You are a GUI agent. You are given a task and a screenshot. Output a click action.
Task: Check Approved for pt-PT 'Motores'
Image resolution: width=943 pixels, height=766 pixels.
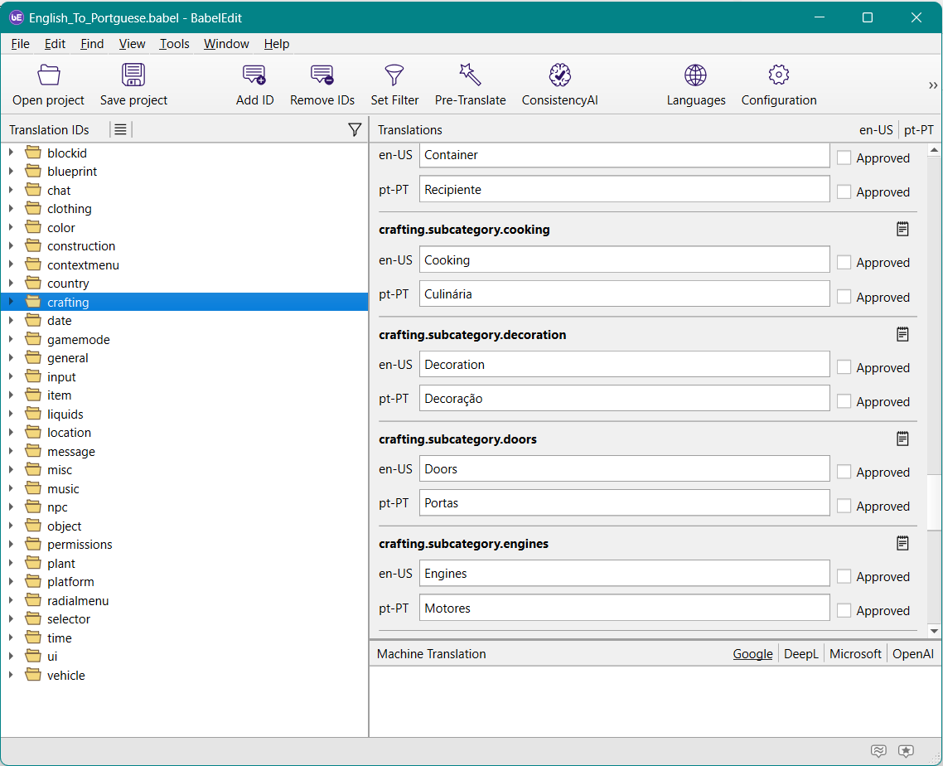click(x=844, y=610)
